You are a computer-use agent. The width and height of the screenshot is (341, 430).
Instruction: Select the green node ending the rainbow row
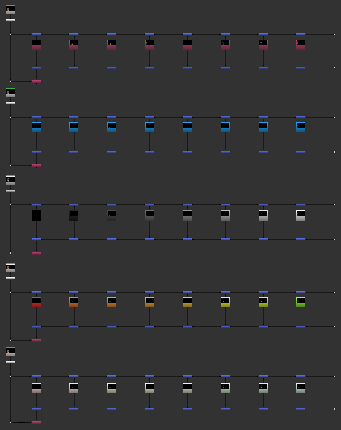pyautogui.click(x=301, y=302)
